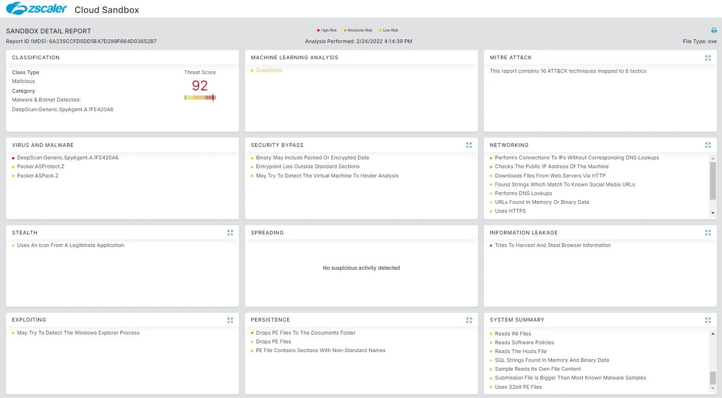Click Checks The Public IP Address entry
Viewport: 722px width, 398px height.
[552, 167]
